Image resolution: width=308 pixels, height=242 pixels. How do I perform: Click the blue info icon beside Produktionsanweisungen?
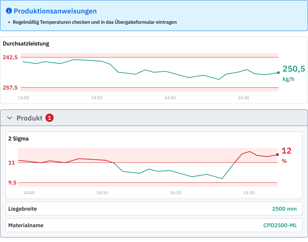point(9,11)
